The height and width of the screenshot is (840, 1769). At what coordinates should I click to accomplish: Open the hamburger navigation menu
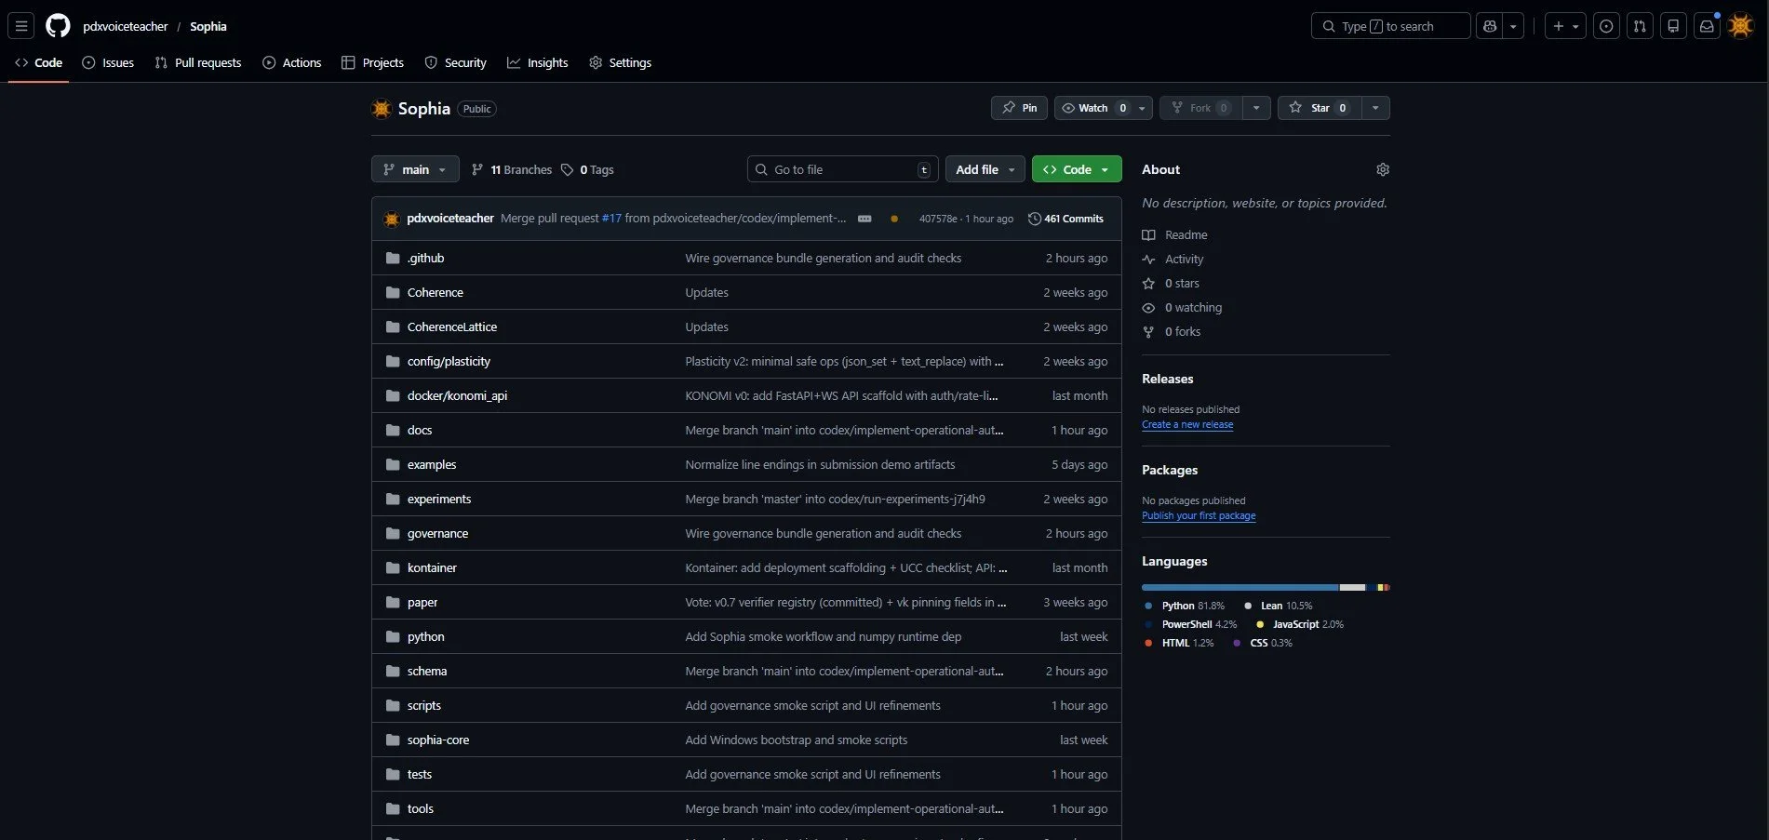(x=21, y=26)
